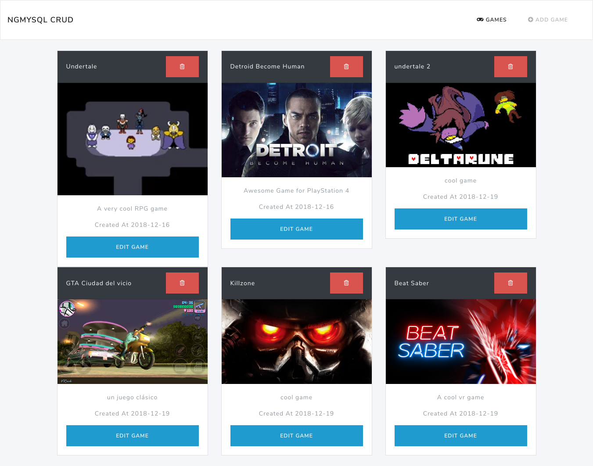
Task: Remove Beat Saber with its trash icon
Action: pyautogui.click(x=510, y=283)
